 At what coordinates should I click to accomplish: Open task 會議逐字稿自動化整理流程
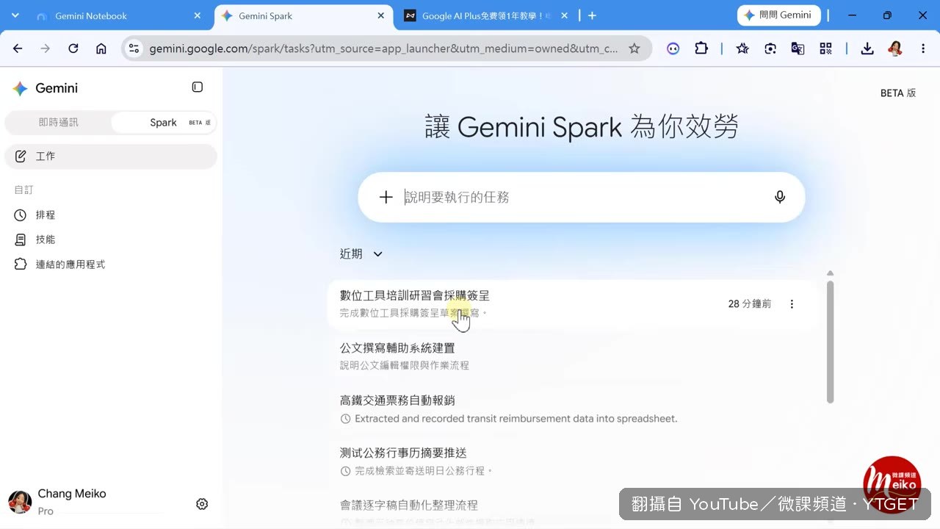[571, 513]
